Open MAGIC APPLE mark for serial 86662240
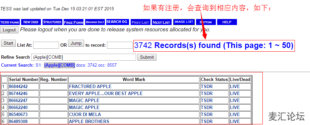310x125 pixels. (x=84, y=108)
